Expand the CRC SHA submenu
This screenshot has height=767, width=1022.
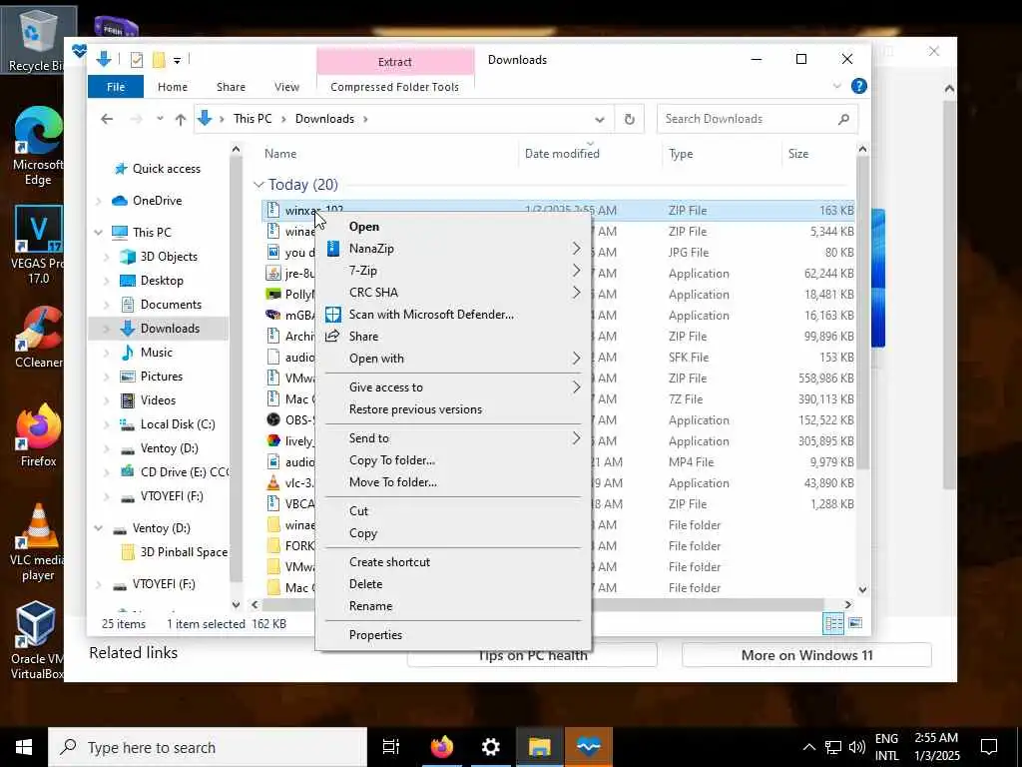[x=576, y=293]
